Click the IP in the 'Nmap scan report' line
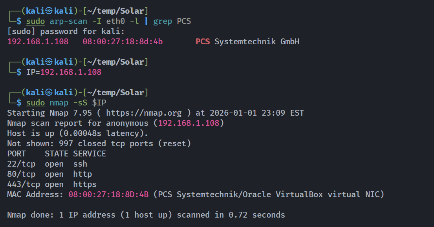This screenshot has height=227, width=434. pos(189,123)
